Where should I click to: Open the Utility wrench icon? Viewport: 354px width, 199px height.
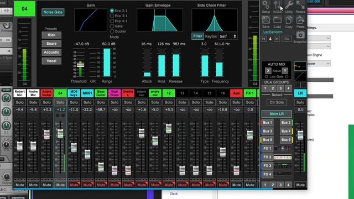[289, 6]
